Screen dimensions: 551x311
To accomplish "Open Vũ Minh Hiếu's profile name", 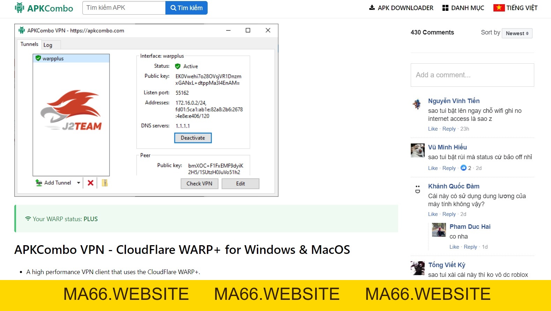I will (x=447, y=147).
